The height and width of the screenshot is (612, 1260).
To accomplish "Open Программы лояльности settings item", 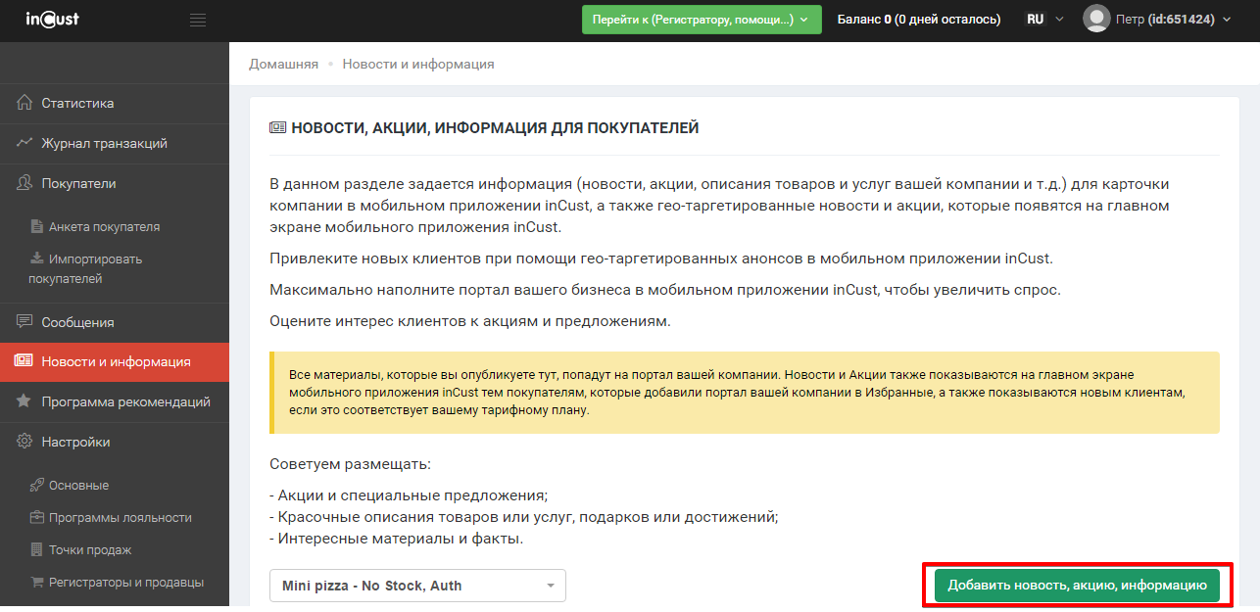I will 121,517.
